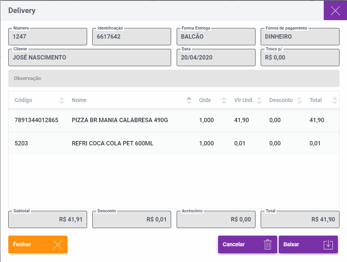Viewport: 347px width, 262px height.
Task: Click the X icon on Fechar button
Action: tap(58, 244)
